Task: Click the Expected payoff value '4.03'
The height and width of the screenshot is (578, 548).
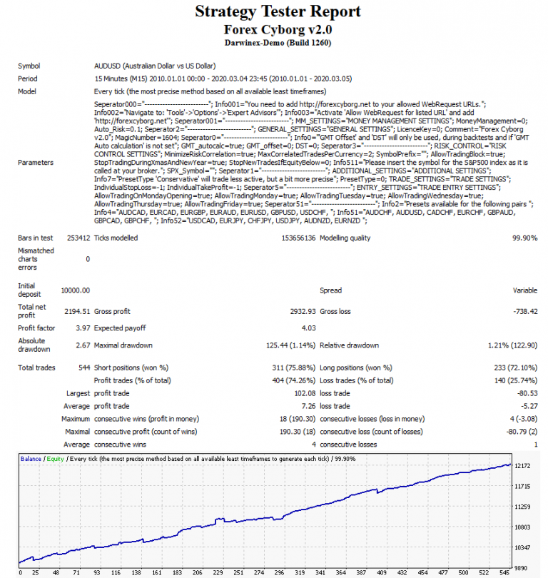Action: pyautogui.click(x=309, y=328)
